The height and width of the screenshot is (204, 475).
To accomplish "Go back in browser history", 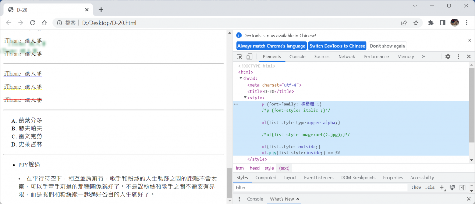I will click(9, 23).
